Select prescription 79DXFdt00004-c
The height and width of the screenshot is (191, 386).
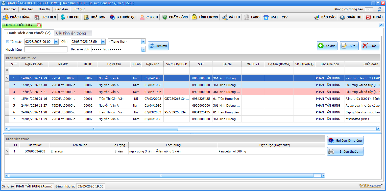(63, 99)
